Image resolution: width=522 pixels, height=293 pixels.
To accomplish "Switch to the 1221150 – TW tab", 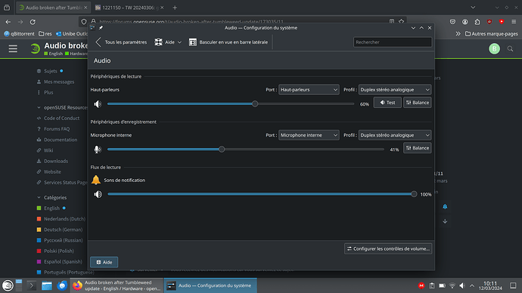I will [x=129, y=8].
